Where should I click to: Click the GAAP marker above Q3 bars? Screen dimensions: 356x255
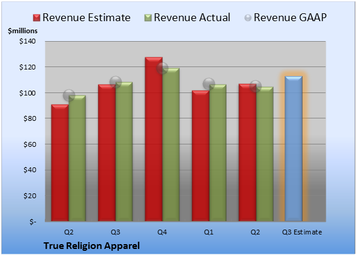116,82
